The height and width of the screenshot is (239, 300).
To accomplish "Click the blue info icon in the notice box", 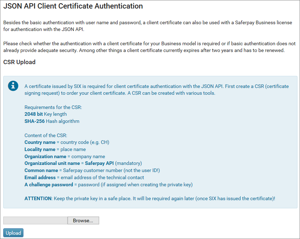I will click(x=13, y=86).
